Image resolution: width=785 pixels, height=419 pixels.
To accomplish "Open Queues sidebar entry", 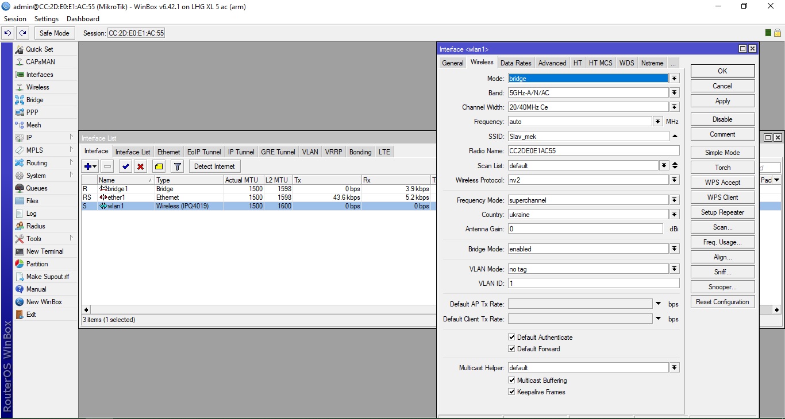I will (x=37, y=188).
